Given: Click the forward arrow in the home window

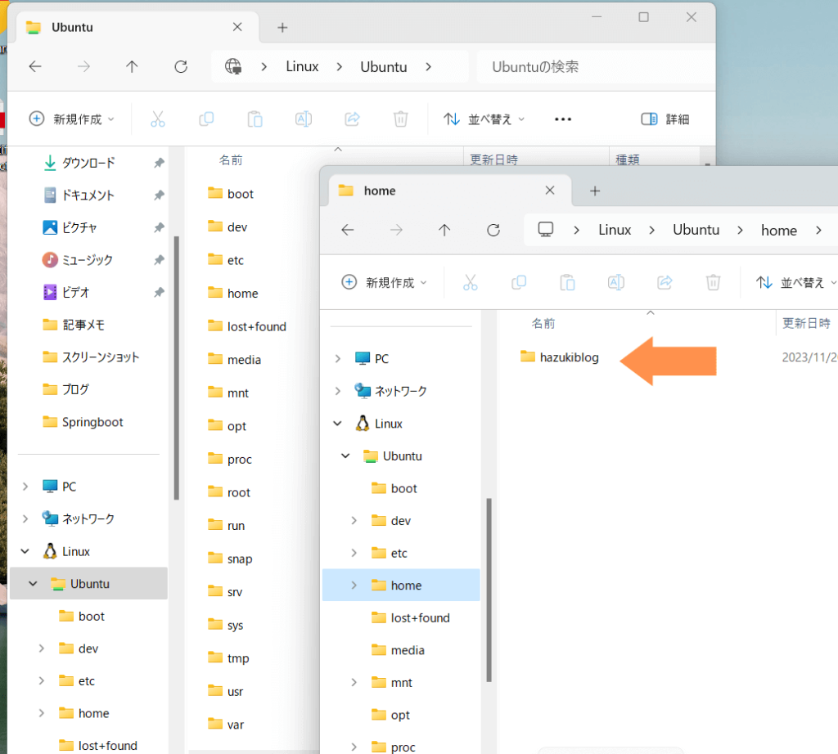Looking at the screenshot, I should [397, 230].
